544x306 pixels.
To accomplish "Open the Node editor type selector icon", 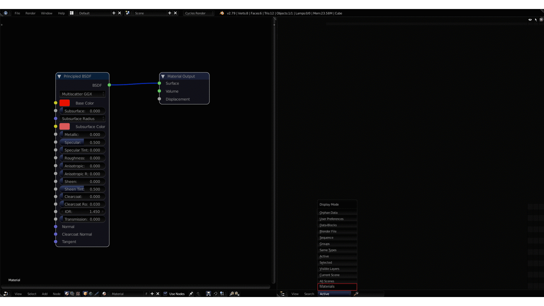I will 6,294.
